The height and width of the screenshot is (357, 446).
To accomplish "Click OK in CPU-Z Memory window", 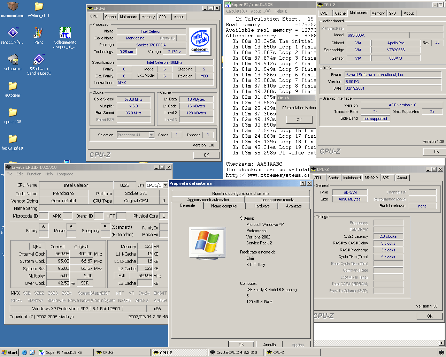I will 430,316.
